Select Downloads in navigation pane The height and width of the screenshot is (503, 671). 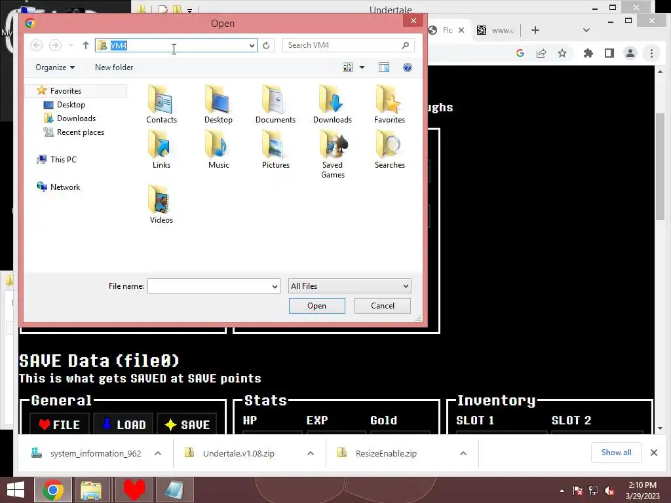coord(76,118)
